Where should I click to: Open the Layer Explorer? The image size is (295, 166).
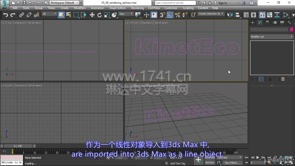(253, 15)
